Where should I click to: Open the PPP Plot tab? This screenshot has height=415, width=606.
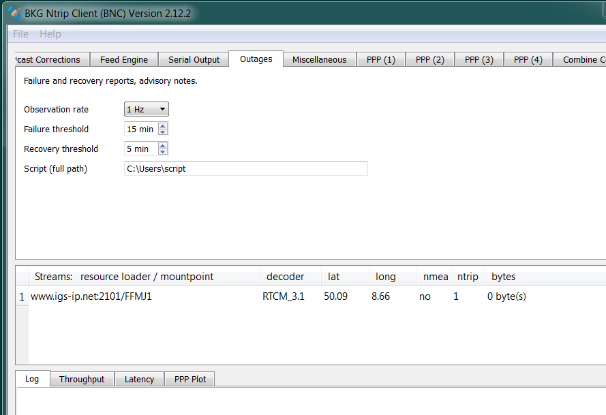(190, 380)
